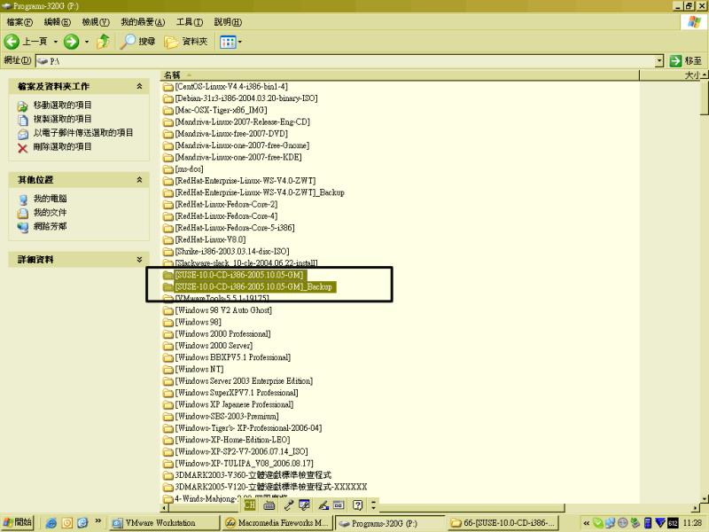
Task: Switch to 66-[SUSE-10.0-CD-i386 taskbar button
Action: pos(503,523)
